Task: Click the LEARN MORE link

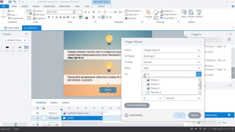Action: pos(136,115)
